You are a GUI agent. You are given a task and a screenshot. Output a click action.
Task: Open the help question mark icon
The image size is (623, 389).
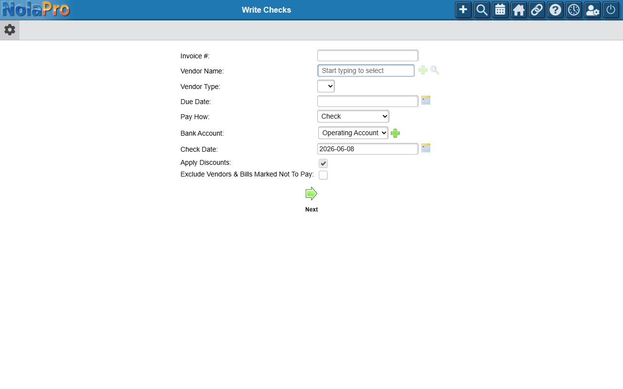coord(555,10)
